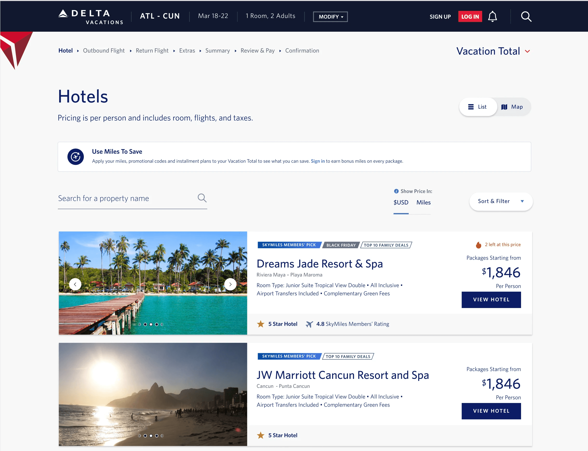Click the property search magnifier icon
This screenshot has height=451, width=588.
click(x=202, y=198)
